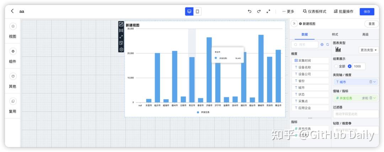Save dashboard with 保存 button
Screen dimensions: 384x152
(367, 11)
